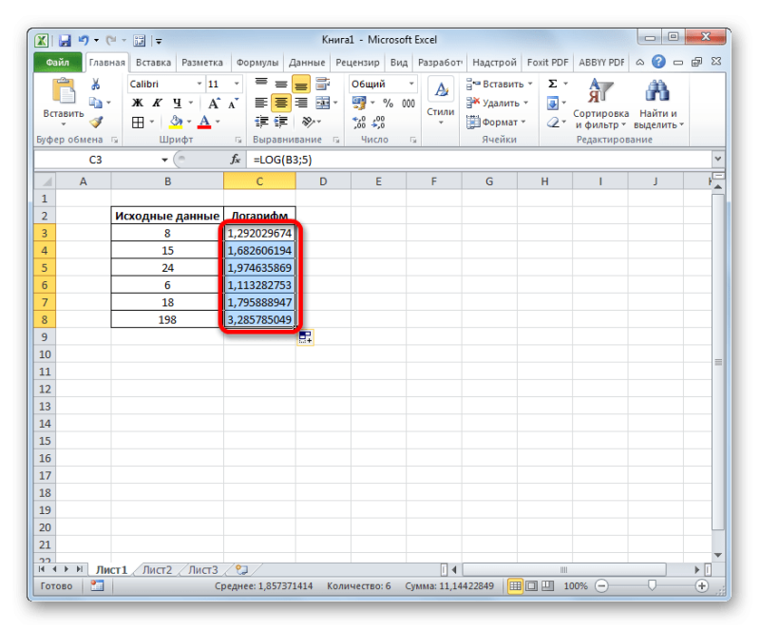Toggle Bold (Ж) formatting
This screenshot has width=760, height=630.
138,104
